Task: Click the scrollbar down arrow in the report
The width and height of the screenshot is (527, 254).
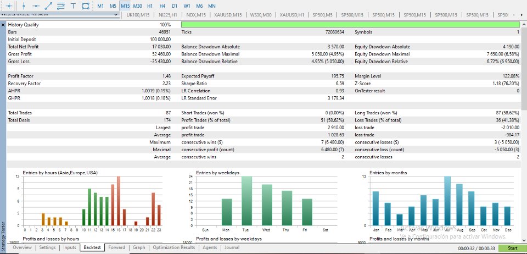Action: click(x=523, y=240)
